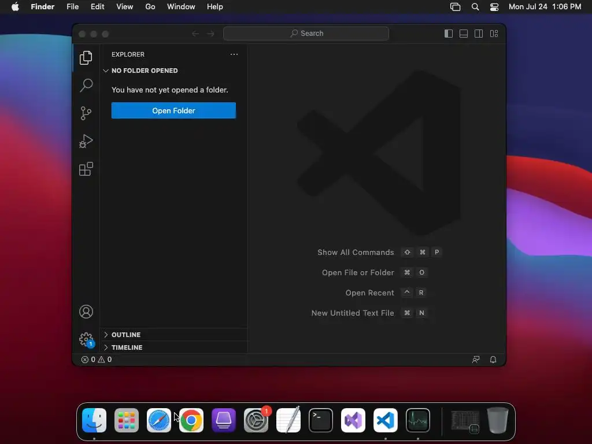
Task: Open the File menu
Action: (72, 7)
